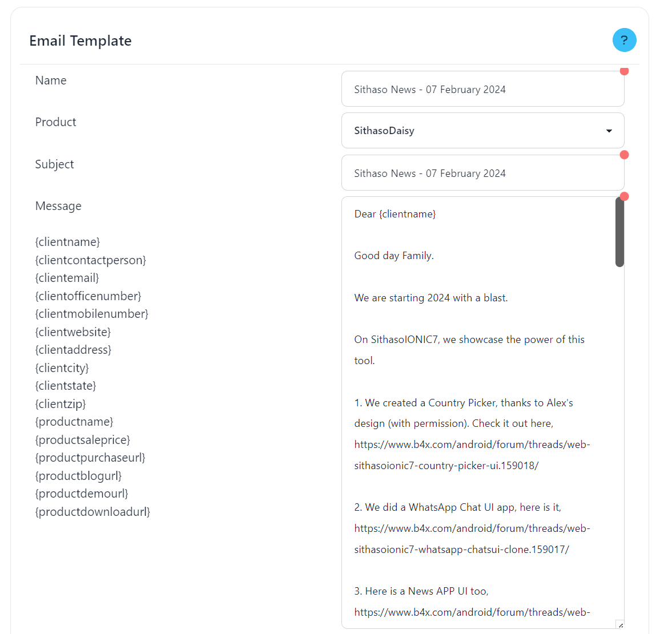This screenshot has height=634, width=656.
Task: Click the blue help question mark icon
Action: click(x=624, y=40)
